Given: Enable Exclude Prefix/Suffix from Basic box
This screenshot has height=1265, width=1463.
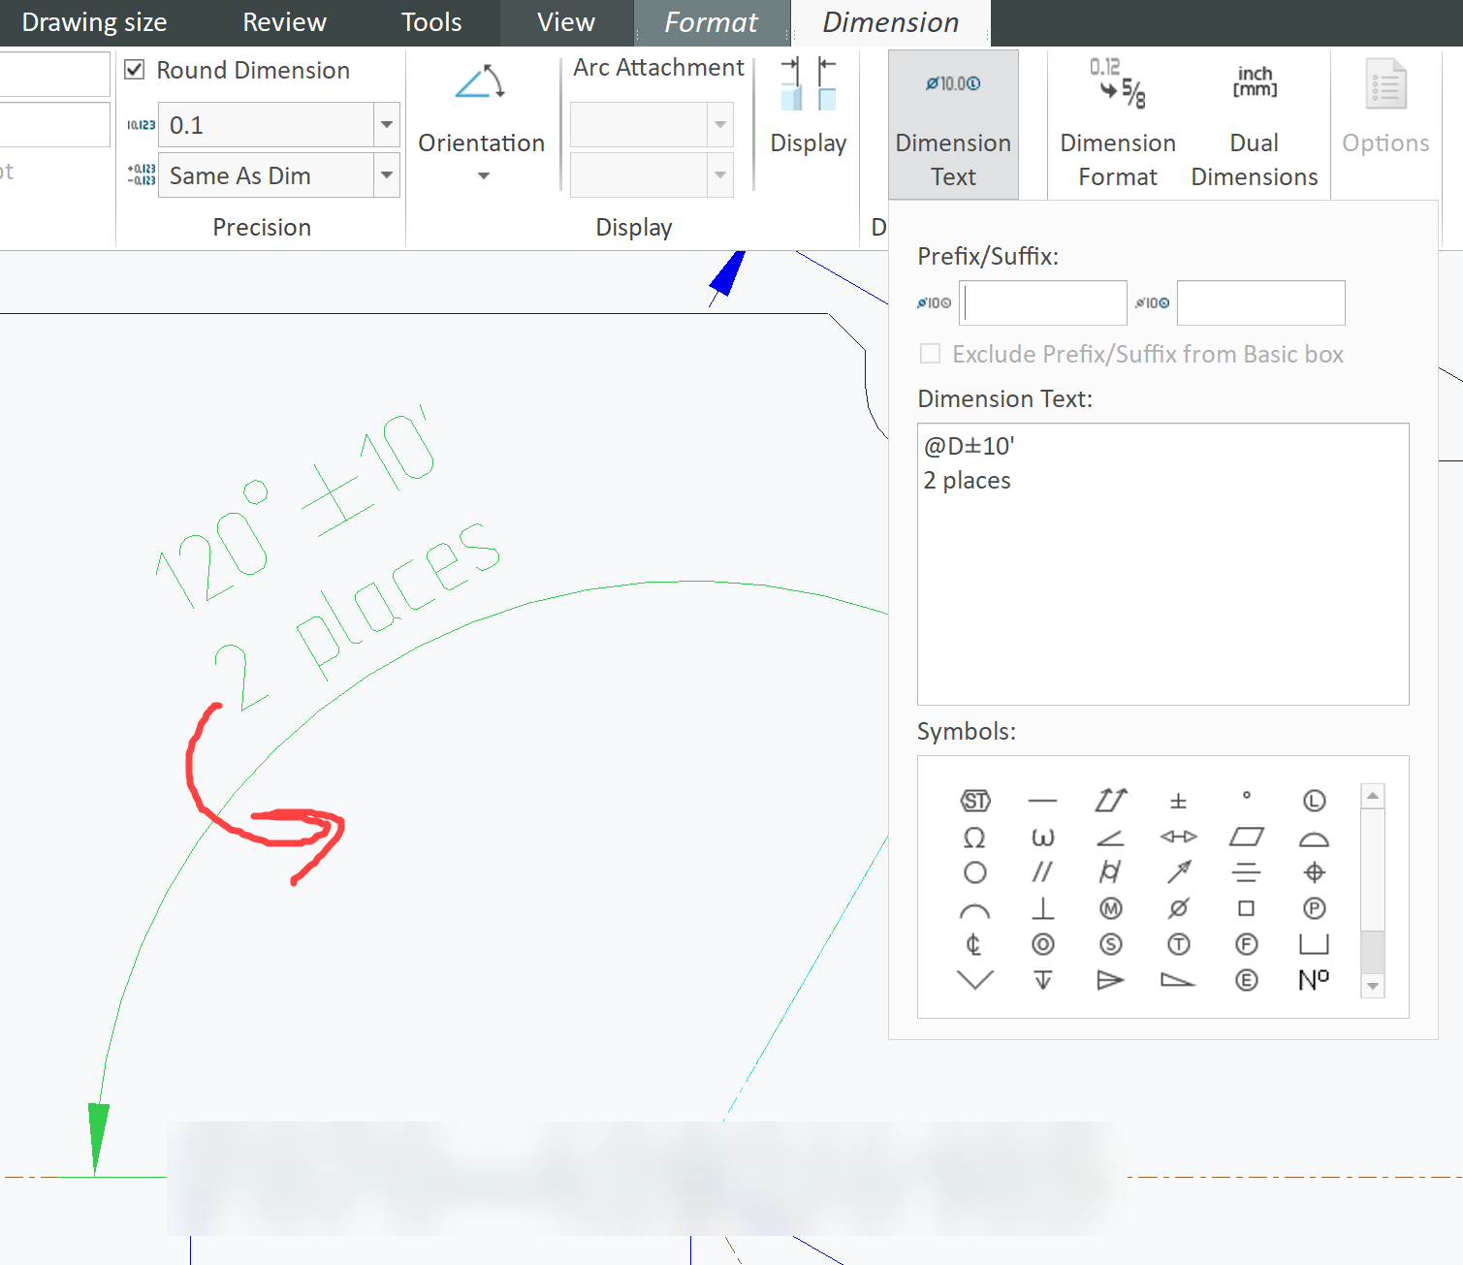Looking at the screenshot, I should point(930,353).
